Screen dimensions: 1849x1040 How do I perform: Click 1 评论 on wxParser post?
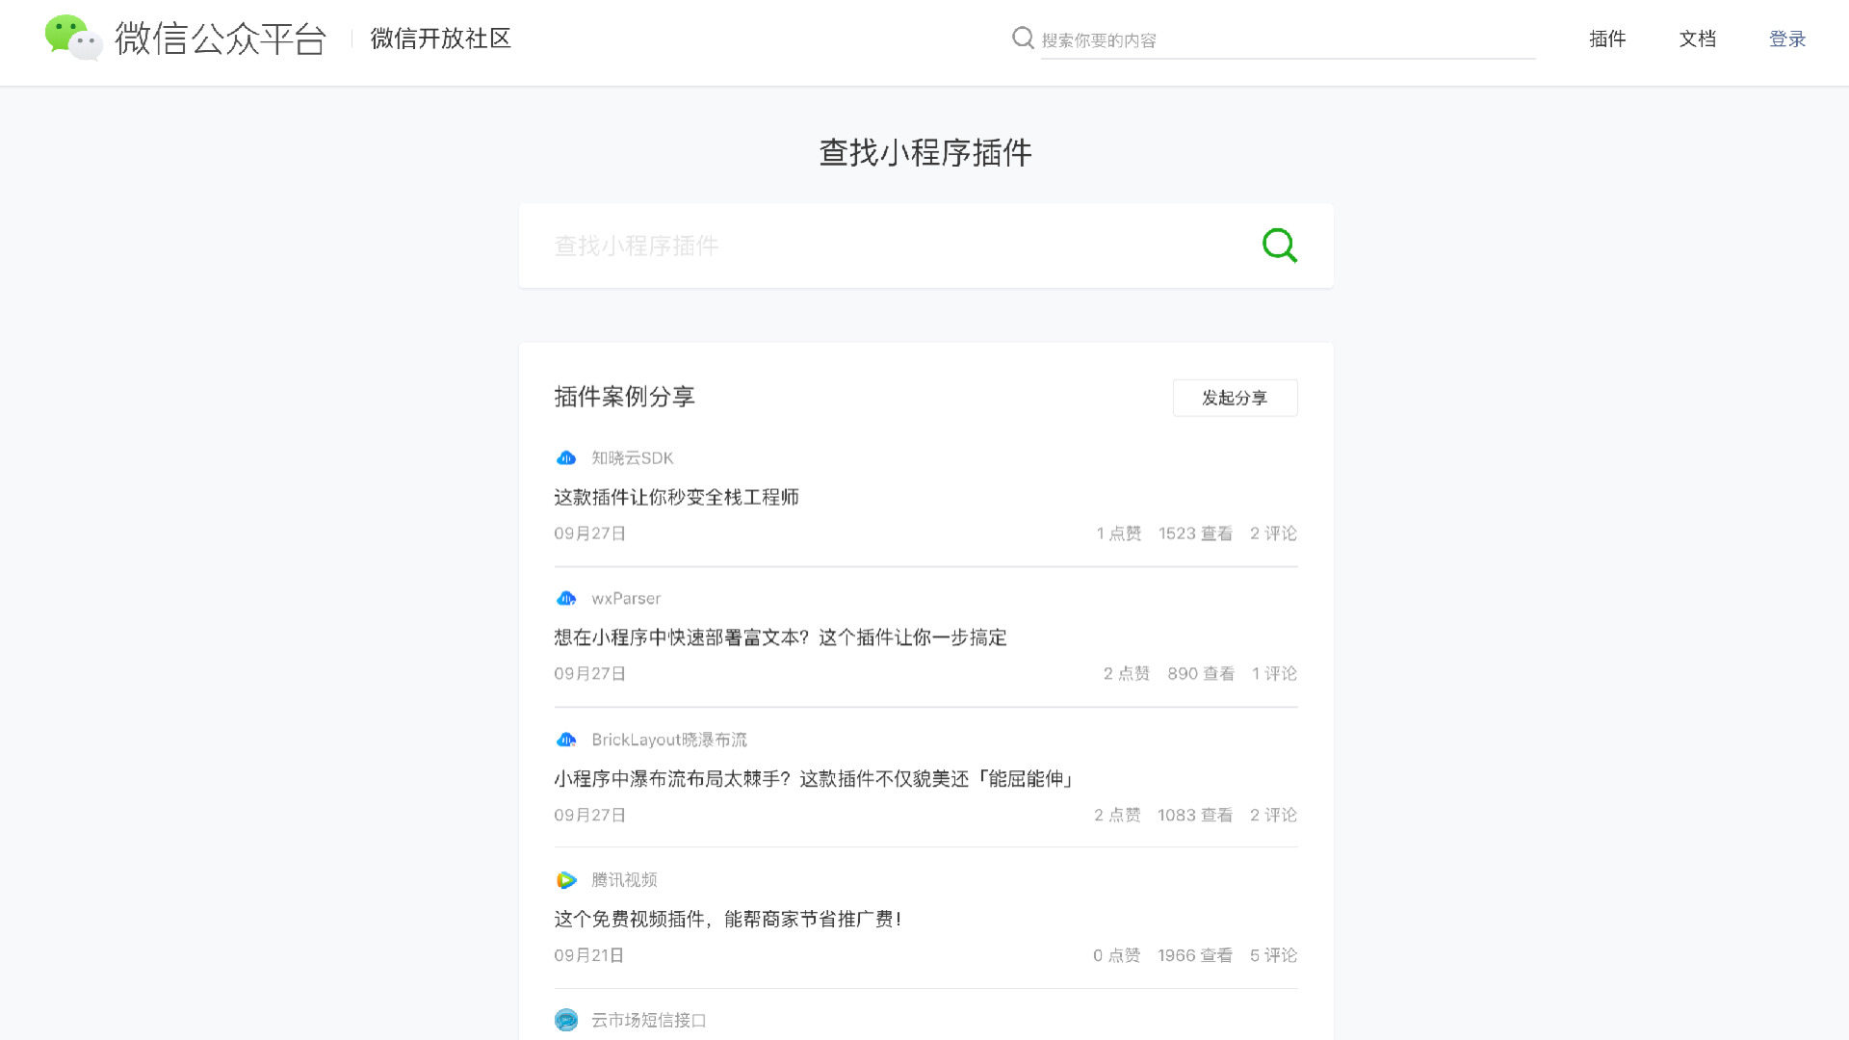pyautogui.click(x=1274, y=674)
